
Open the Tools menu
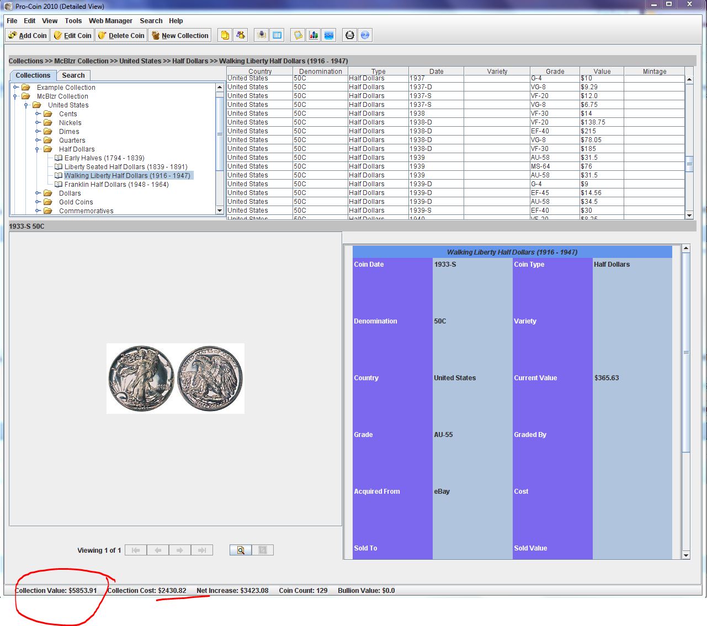click(73, 21)
